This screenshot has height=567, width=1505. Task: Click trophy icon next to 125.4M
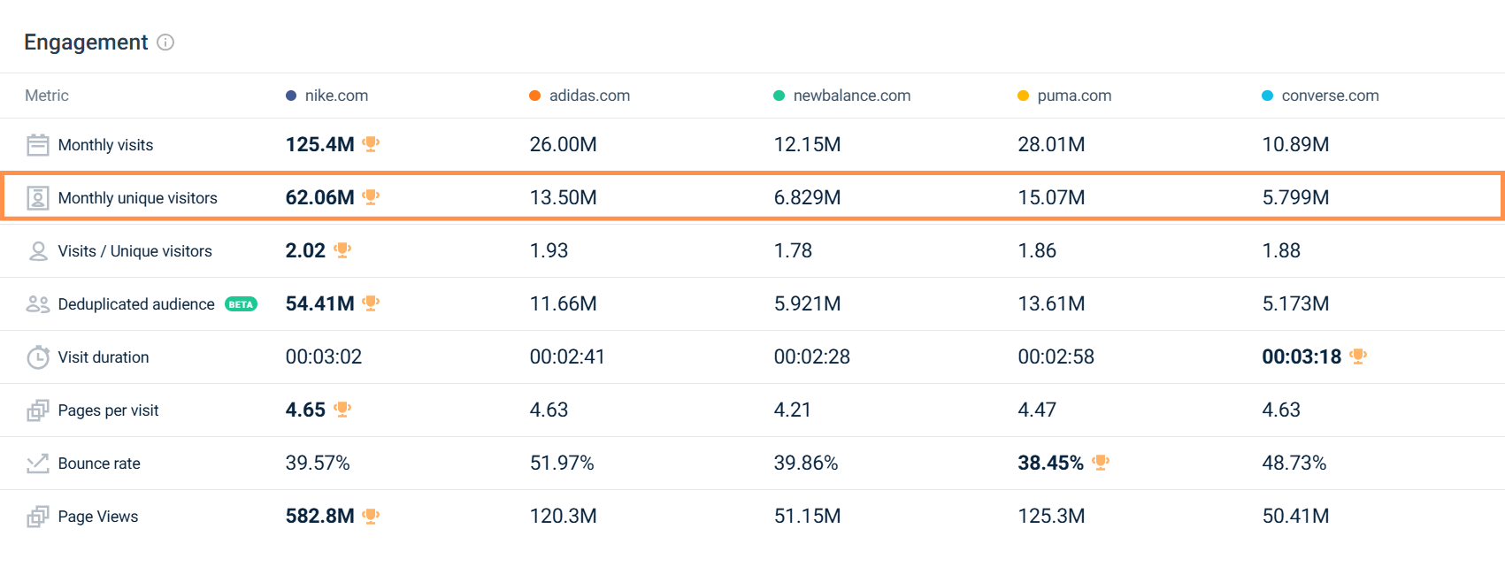371,144
